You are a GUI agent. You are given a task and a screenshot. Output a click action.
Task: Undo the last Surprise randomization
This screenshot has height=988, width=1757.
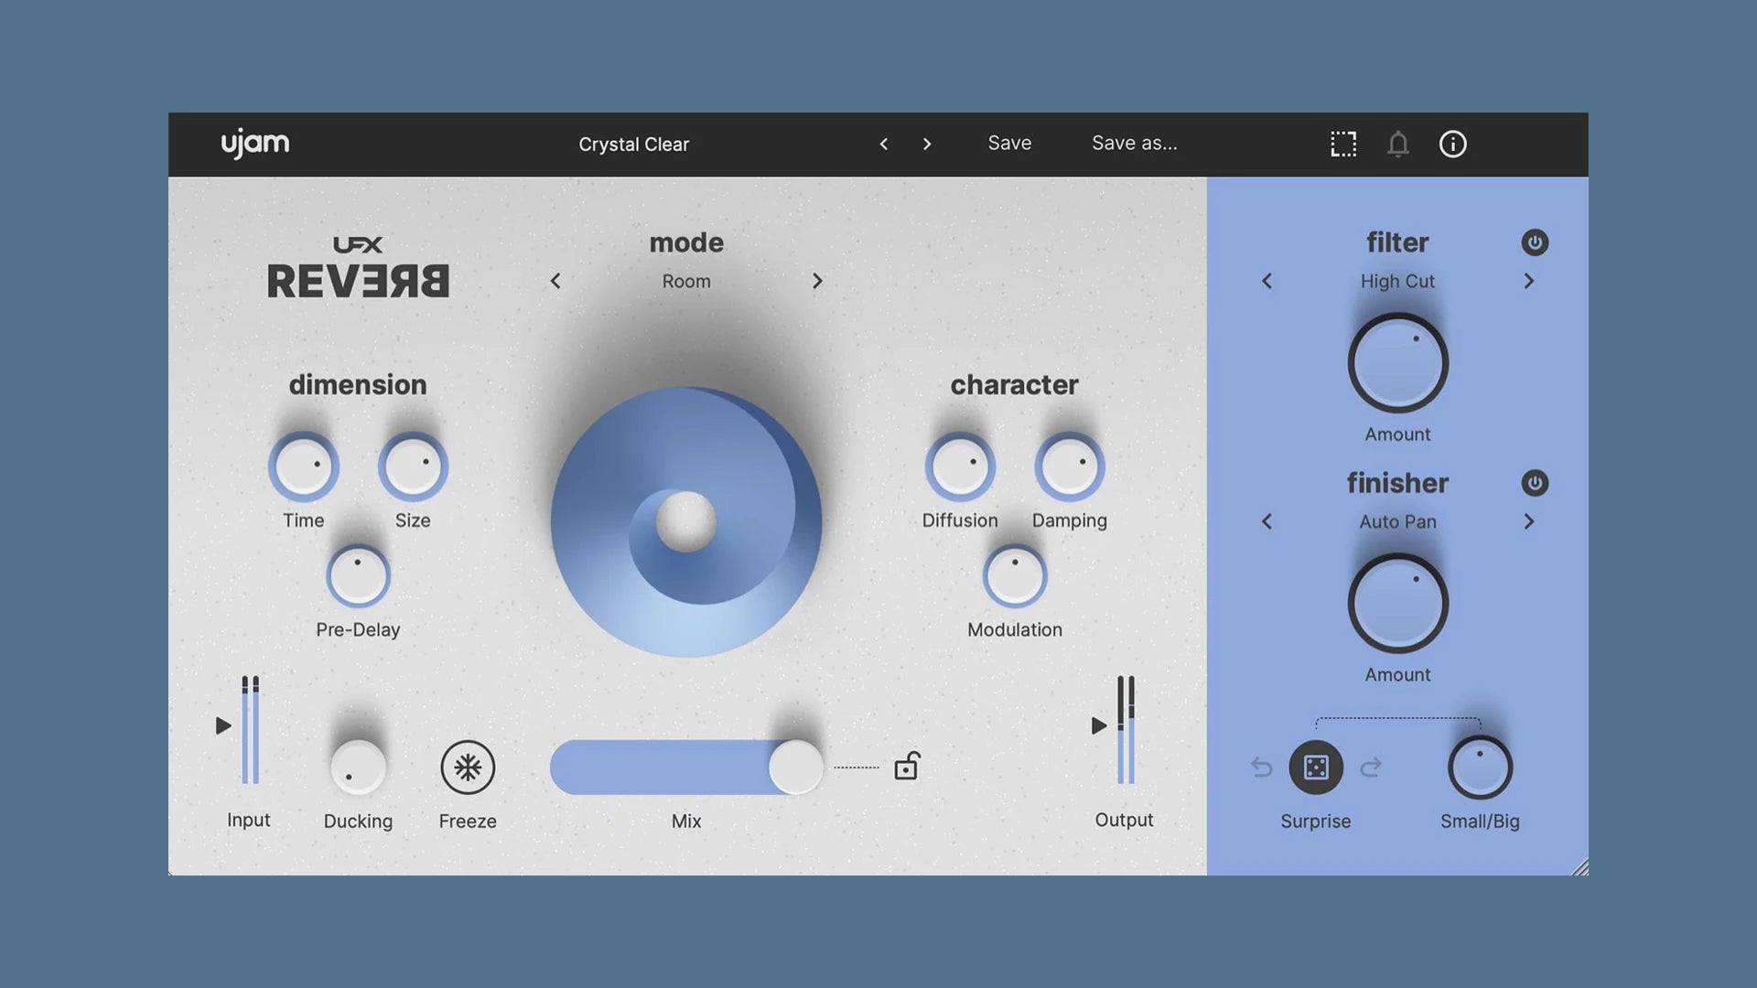tap(1260, 768)
